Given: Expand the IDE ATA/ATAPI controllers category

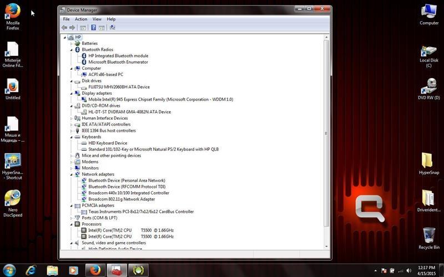Looking at the screenshot, I should [72, 125].
